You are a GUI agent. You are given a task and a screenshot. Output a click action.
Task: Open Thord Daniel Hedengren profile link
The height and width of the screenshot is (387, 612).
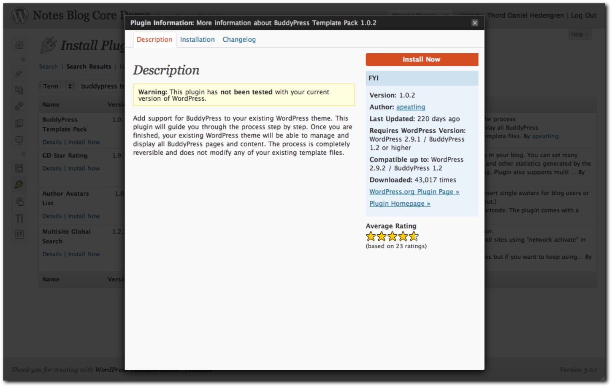[x=525, y=16]
